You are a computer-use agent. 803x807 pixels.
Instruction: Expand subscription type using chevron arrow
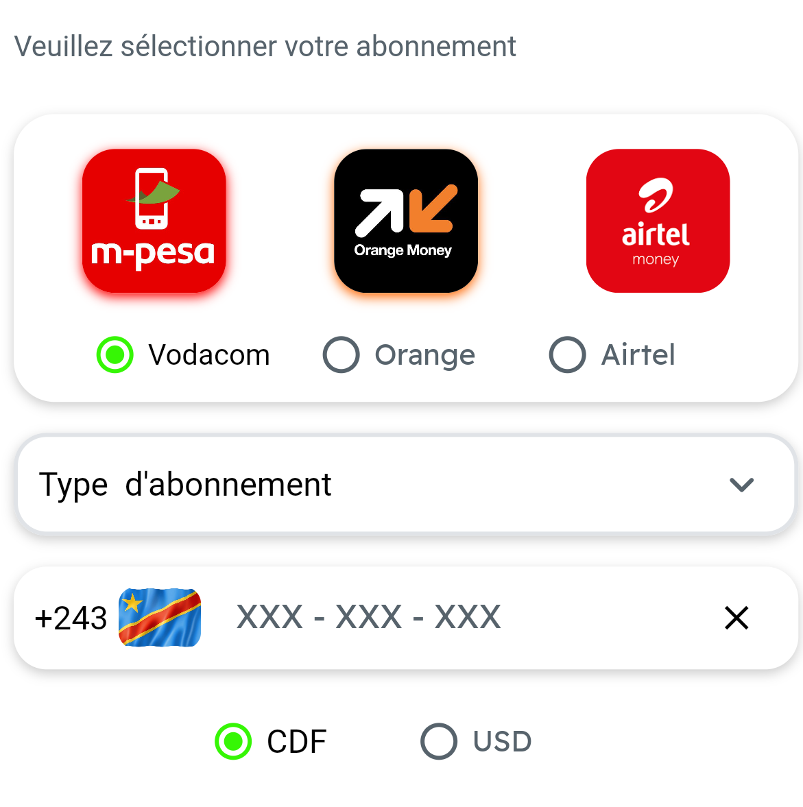(741, 485)
